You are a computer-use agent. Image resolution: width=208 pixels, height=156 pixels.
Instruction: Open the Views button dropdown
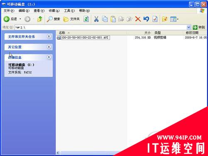click(174, 19)
